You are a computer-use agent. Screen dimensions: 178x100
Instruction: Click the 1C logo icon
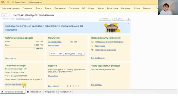[3, 2]
